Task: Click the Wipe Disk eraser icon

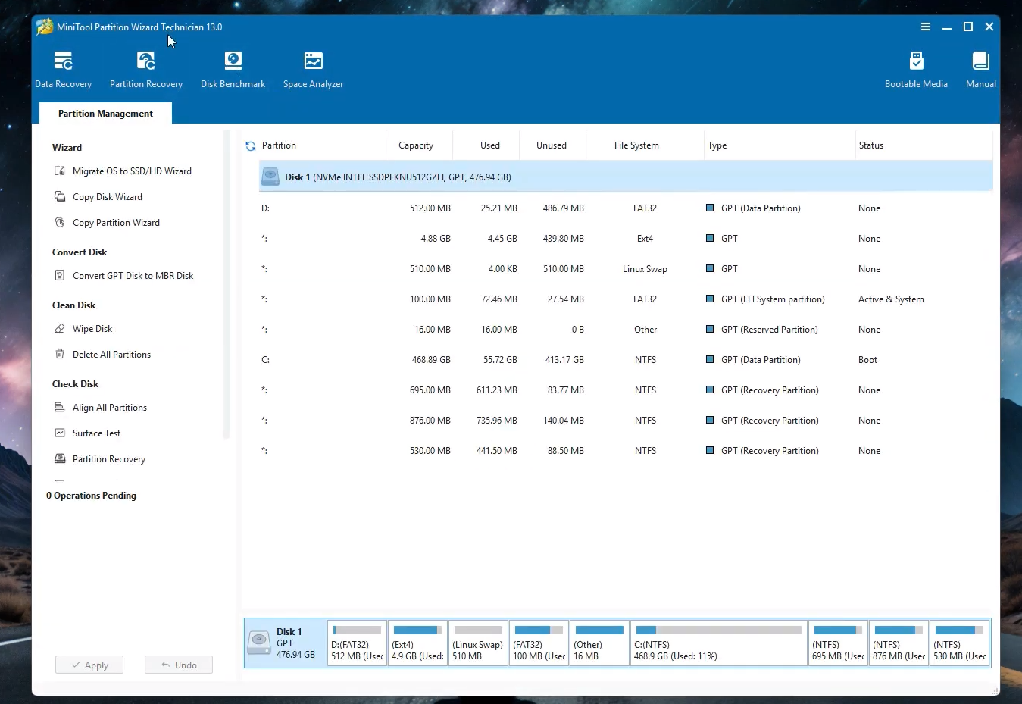Action: [x=60, y=328]
